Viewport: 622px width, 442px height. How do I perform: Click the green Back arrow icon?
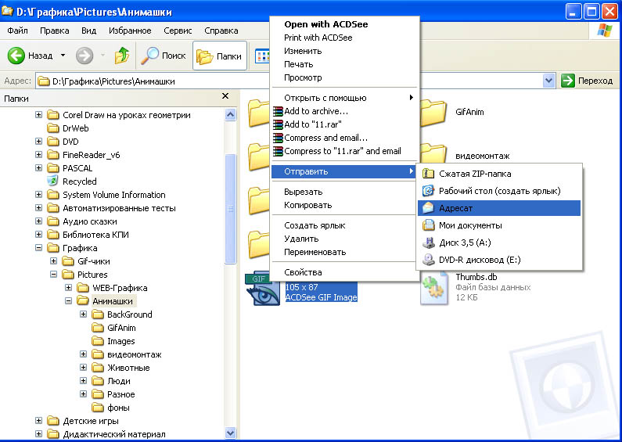pyautogui.click(x=16, y=56)
